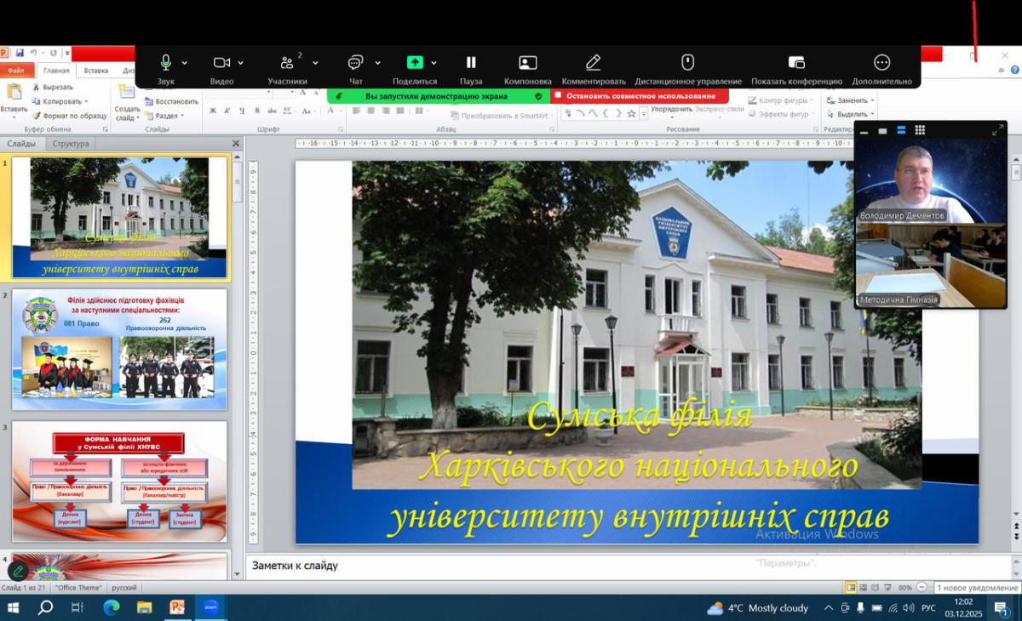Open Microsoft Edge from taskbar
The width and height of the screenshot is (1022, 621).
pyautogui.click(x=112, y=607)
